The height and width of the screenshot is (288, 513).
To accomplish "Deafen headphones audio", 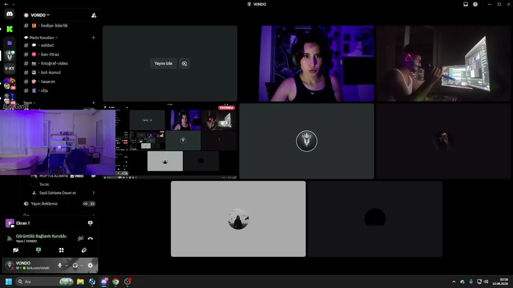I will coord(75,265).
